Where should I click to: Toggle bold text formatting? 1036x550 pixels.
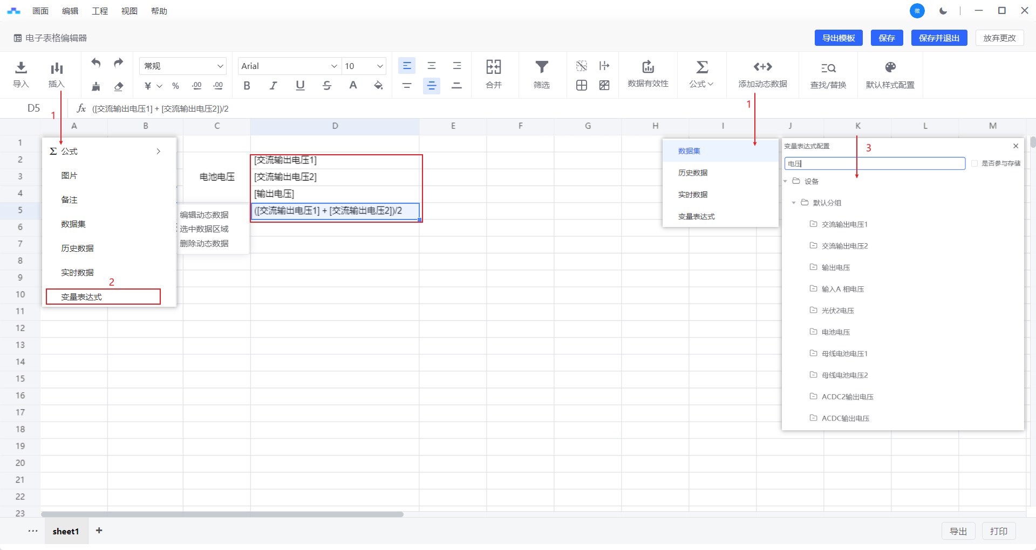(x=247, y=86)
